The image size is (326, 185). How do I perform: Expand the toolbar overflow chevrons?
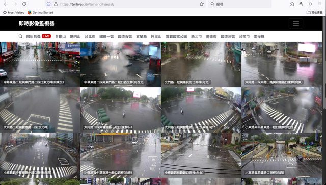tap(310, 4)
